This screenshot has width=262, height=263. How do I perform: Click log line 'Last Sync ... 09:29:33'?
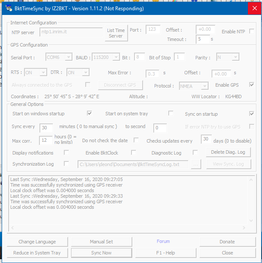click(67, 196)
